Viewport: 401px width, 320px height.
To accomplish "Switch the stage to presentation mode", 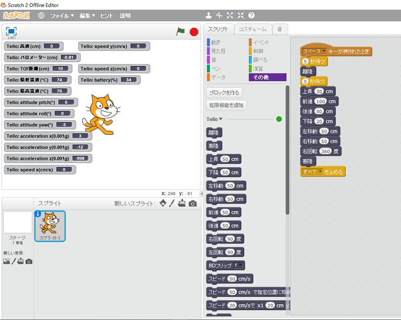I will (x=11, y=31).
